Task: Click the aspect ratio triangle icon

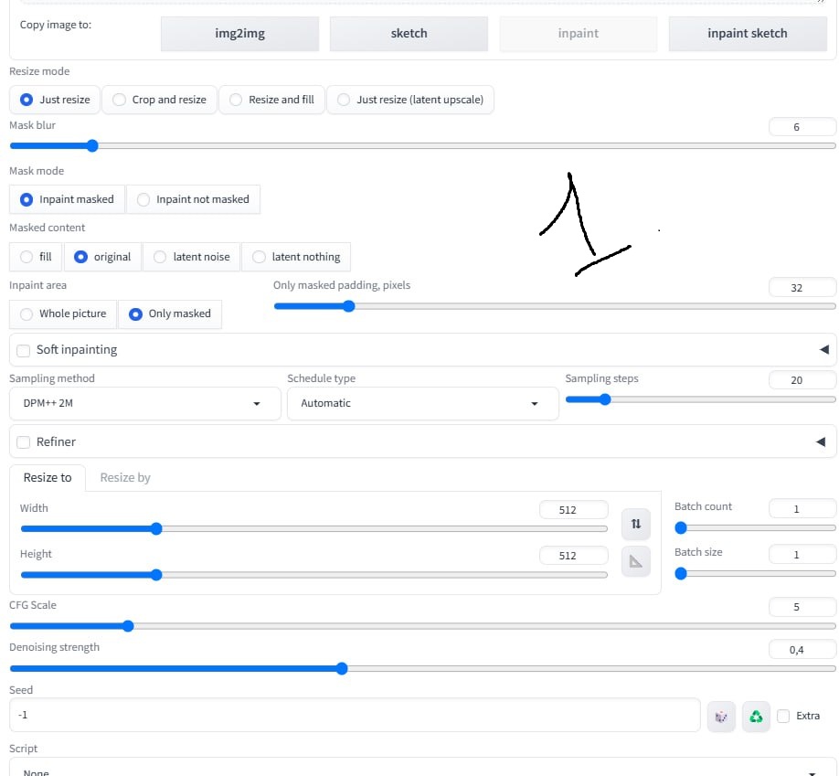Action: point(635,561)
